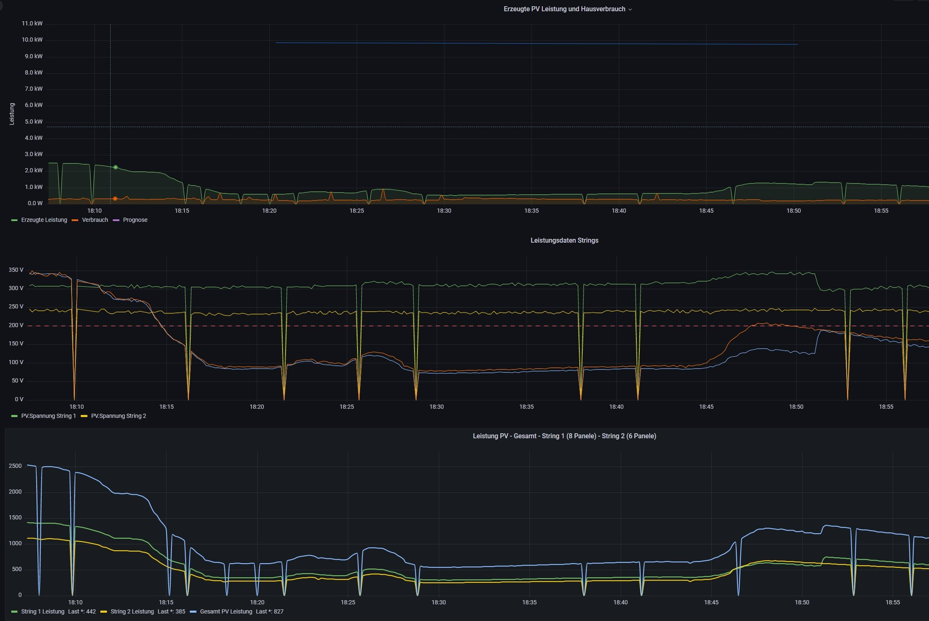
Task: Show only the 'String 1 Leistung' series
Action: click(x=42, y=611)
